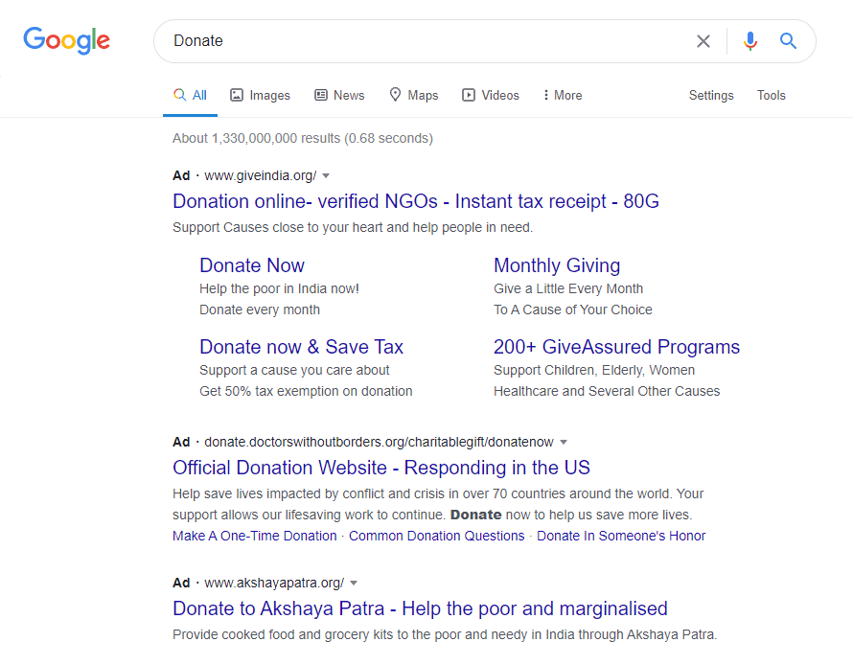The image size is (853, 665).
Task: Expand the giveindia.org ad dropdown arrow
Action: click(326, 175)
